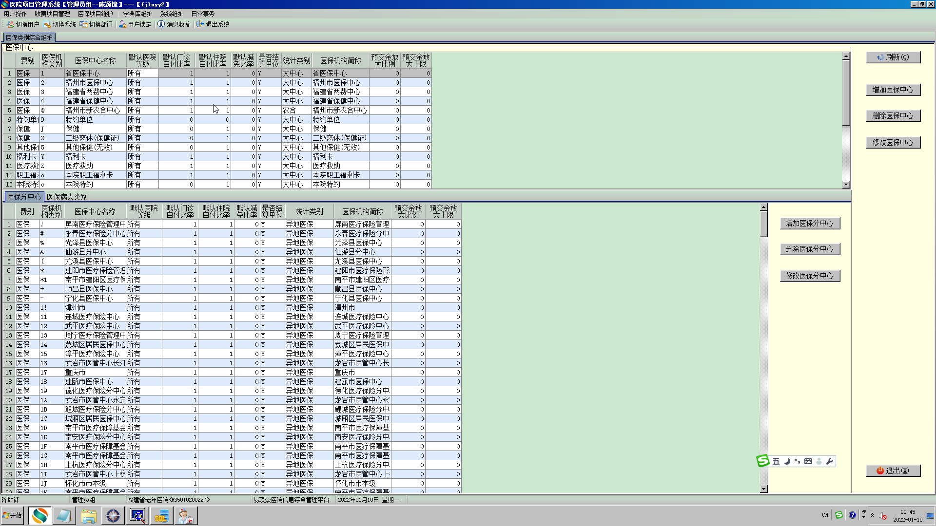Open 消息收发 messaging from the toolbar
936x526 pixels.
(161, 24)
